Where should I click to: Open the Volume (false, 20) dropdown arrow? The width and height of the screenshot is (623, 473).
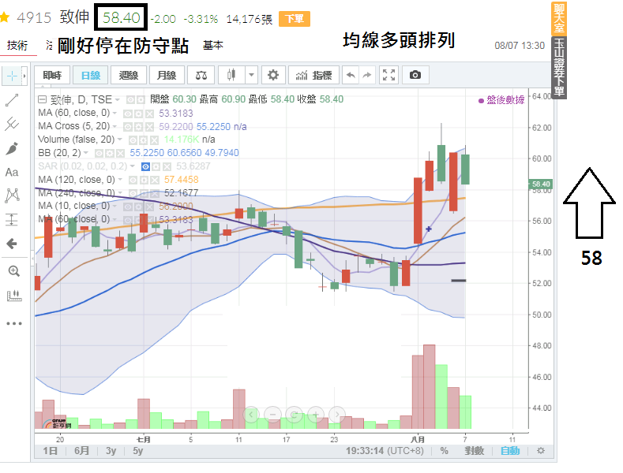120,140
